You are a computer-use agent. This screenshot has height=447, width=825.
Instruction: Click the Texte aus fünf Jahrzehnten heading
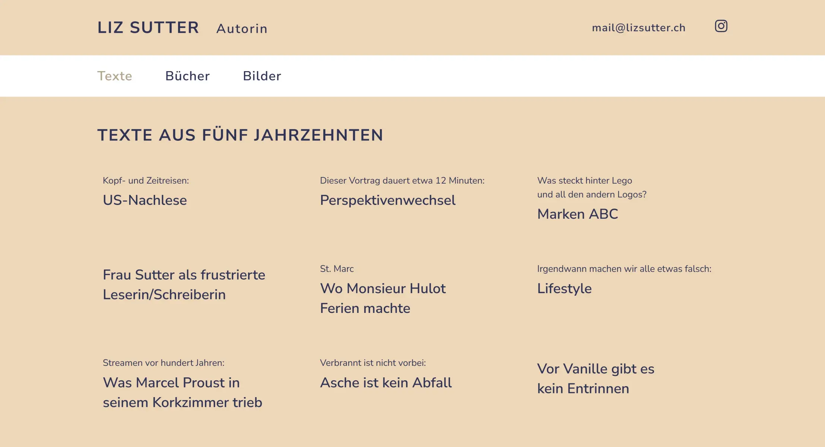coord(240,135)
